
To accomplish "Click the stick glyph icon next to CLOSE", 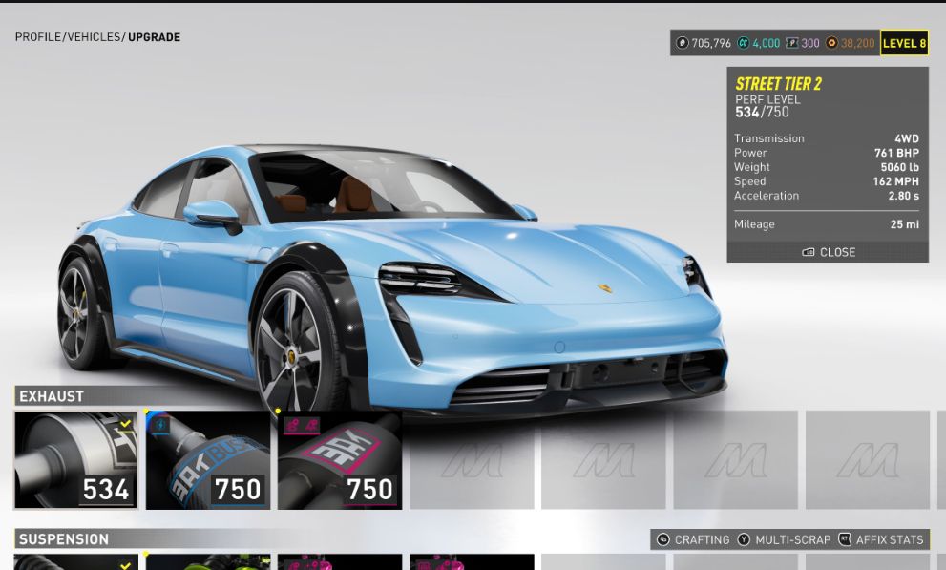I will pyautogui.click(x=809, y=252).
